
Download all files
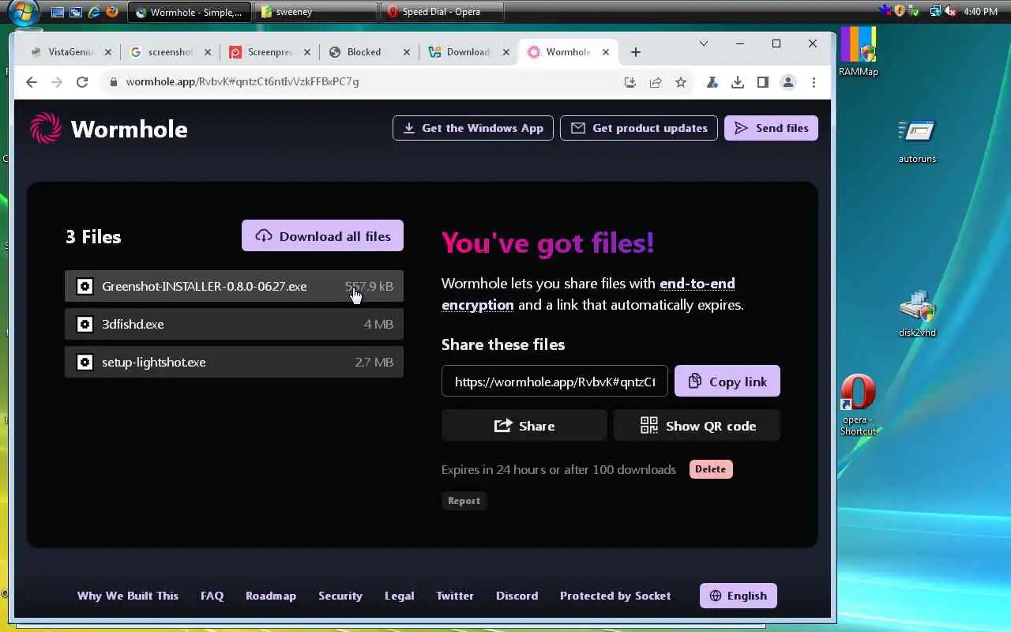[x=322, y=235]
